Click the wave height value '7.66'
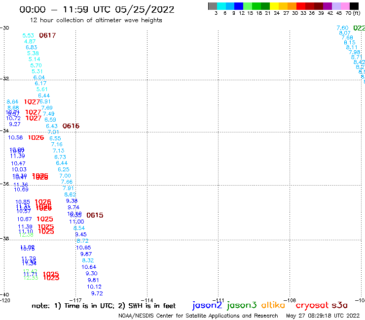Screen dimensions: 365x320 coord(67,182)
